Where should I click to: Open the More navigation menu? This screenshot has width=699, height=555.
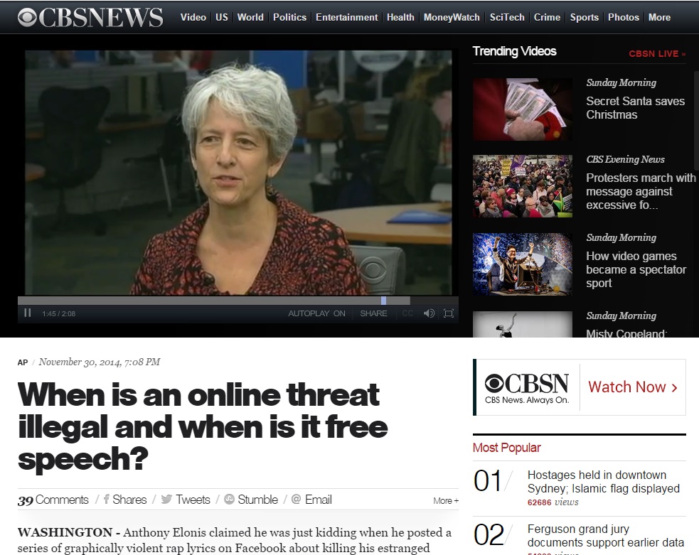click(x=659, y=17)
